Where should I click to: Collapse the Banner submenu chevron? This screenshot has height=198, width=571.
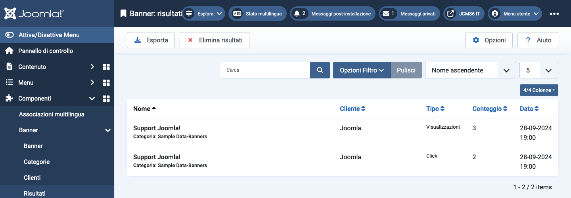[x=107, y=130]
